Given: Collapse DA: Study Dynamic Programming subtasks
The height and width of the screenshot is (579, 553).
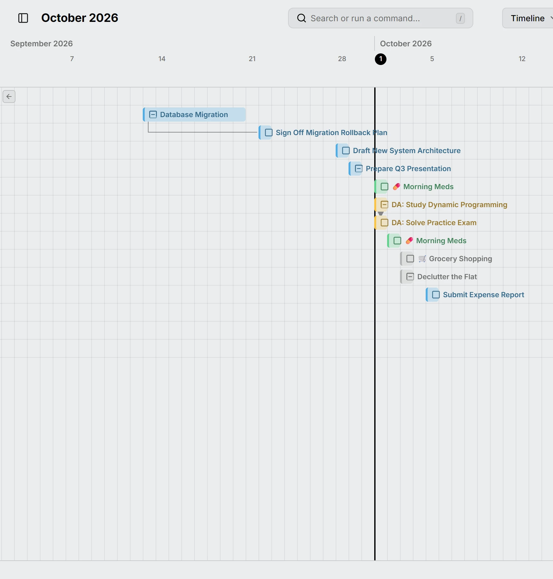Looking at the screenshot, I should point(385,205).
